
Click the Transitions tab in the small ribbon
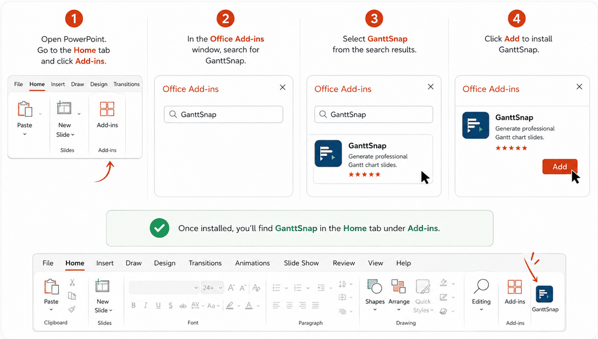(126, 84)
